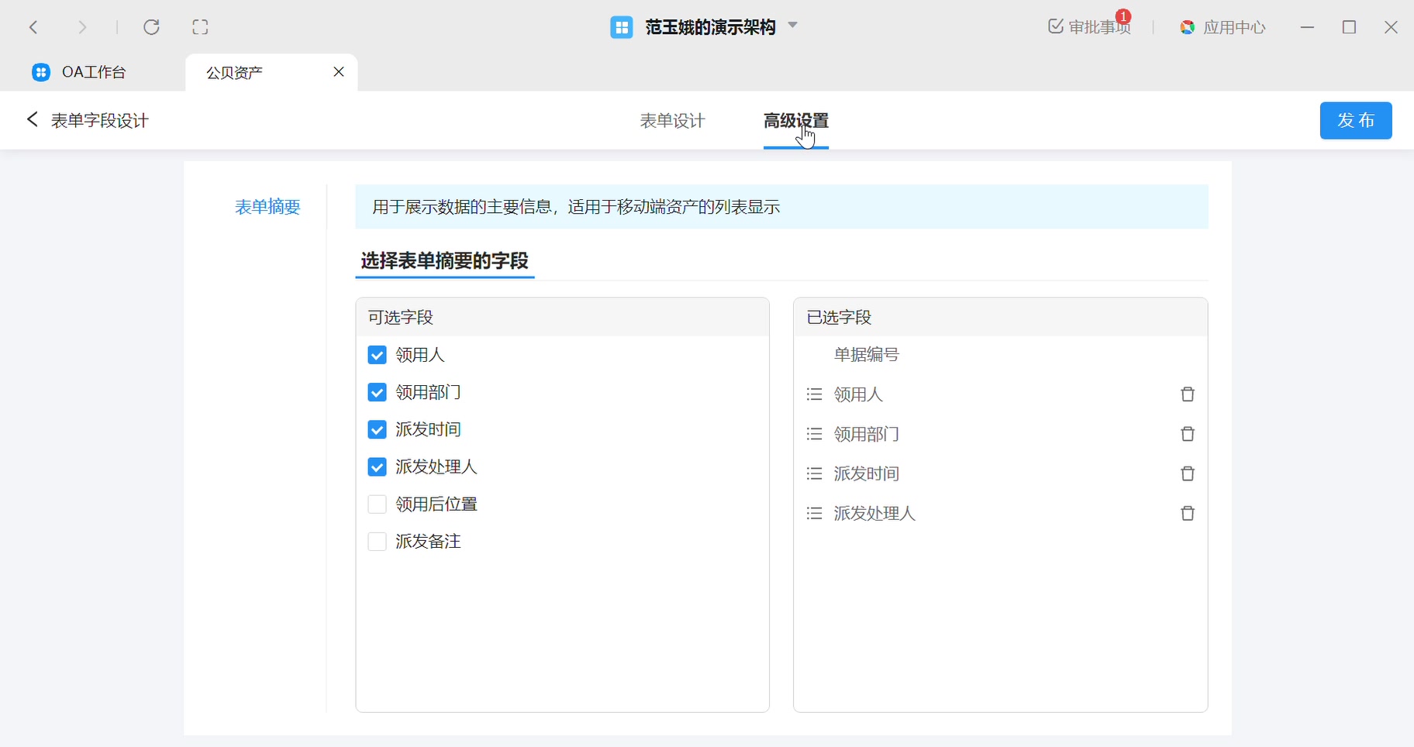
Task: Uncheck the 派发处理人 checkbox
Action: [x=377, y=466]
